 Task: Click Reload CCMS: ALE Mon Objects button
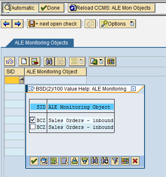point(112,8)
